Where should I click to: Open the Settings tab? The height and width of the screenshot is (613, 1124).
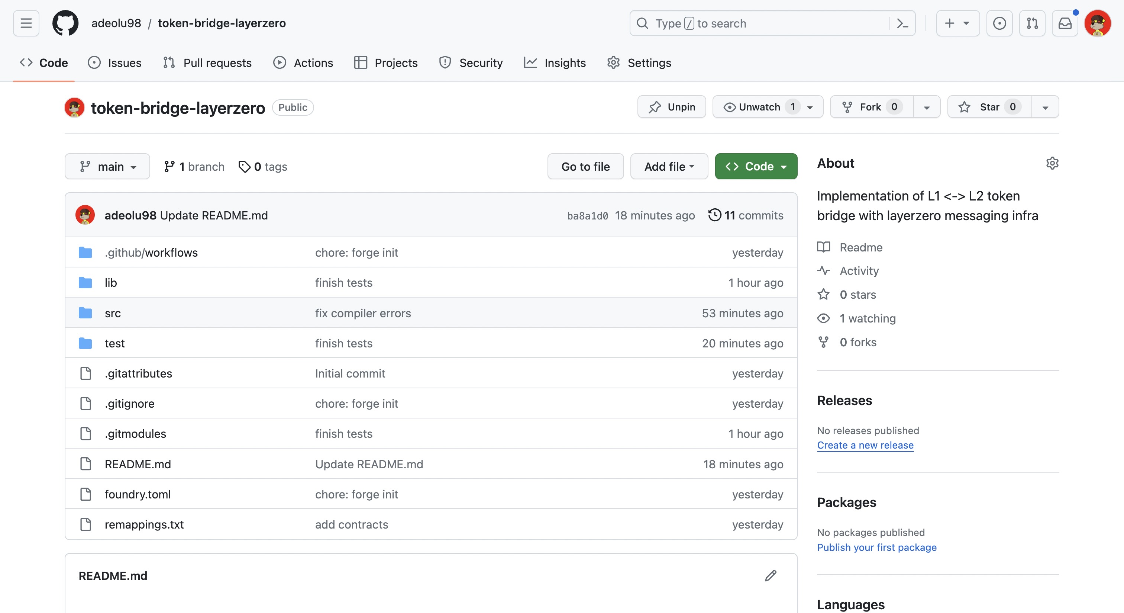639,63
